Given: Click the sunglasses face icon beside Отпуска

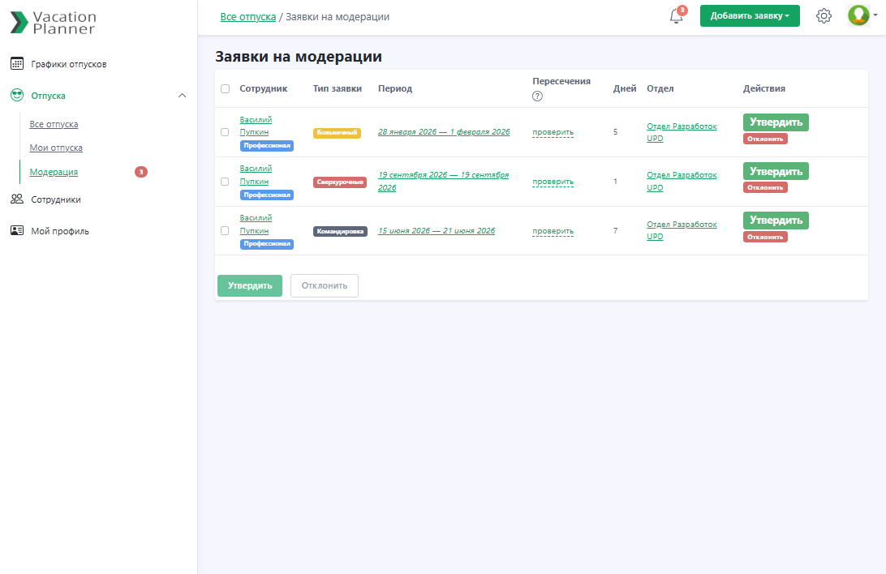Looking at the screenshot, I should click(17, 96).
